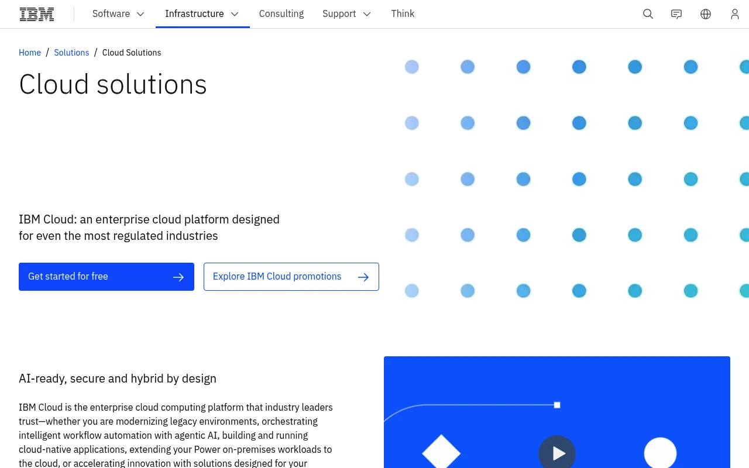Viewport: 749px width, 468px height.
Task: Expand the Infrastructure menu chevron
Action: (x=235, y=14)
